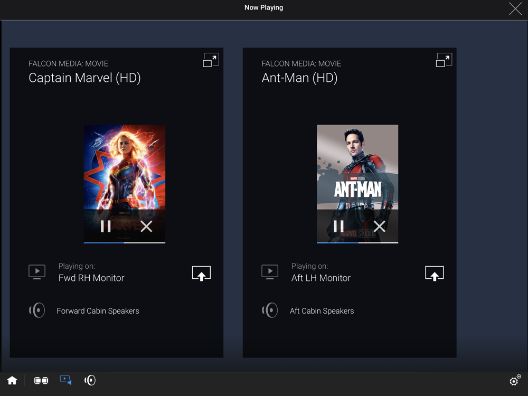Image resolution: width=528 pixels, height=396 pixels.
Task: Go to Home from the bottom bar
Action: [12, 381]
